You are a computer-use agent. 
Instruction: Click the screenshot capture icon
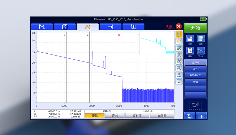tap(195, 105)
